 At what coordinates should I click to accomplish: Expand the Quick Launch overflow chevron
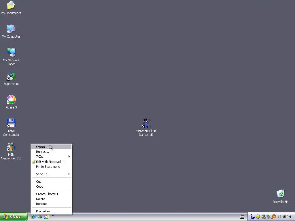[x=53, y=215]
